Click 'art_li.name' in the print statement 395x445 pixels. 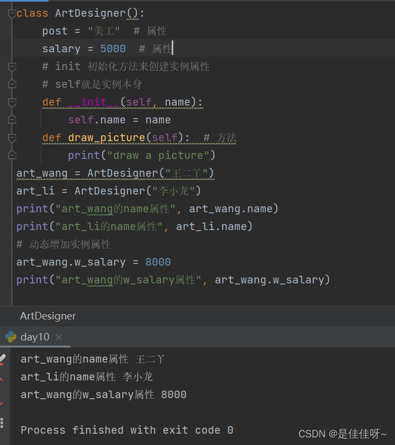(211, 226)
